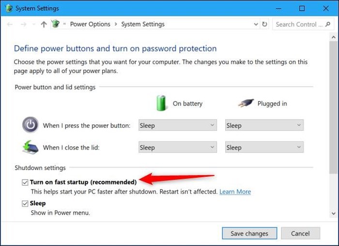This screenshot has width=339, height=246.
Task: Open the Learn More link
Action: (x=235, y=192)
